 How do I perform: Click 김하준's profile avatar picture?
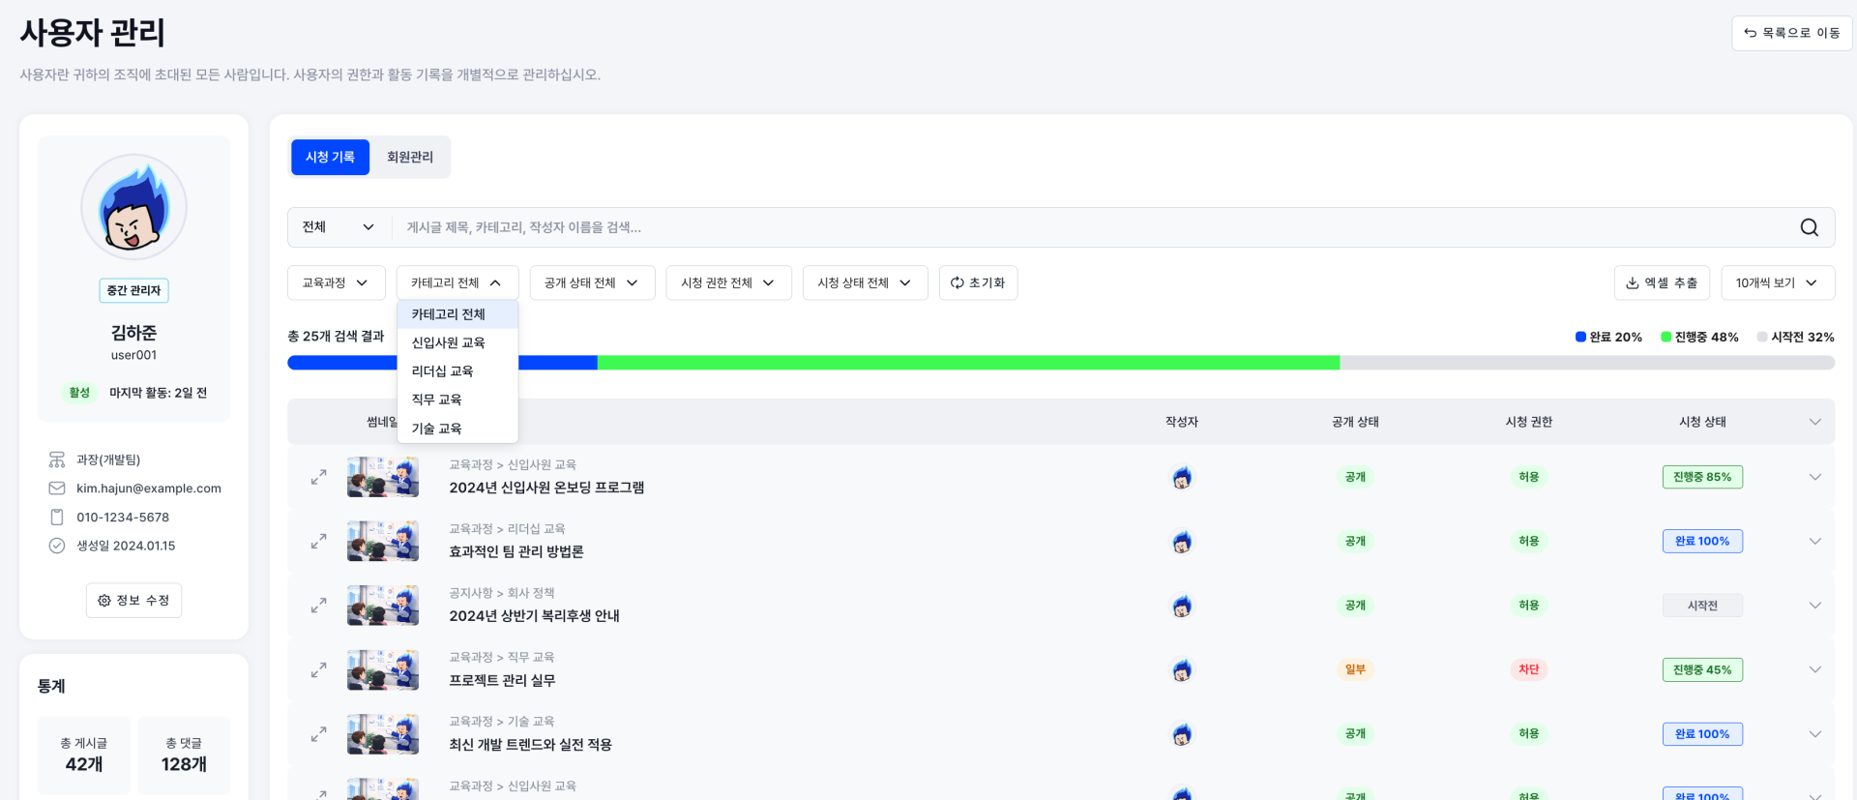point(133,207)
